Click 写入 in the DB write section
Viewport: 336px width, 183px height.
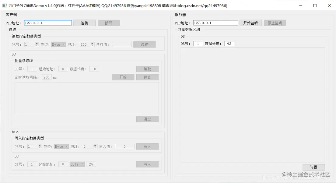(147, 164)
